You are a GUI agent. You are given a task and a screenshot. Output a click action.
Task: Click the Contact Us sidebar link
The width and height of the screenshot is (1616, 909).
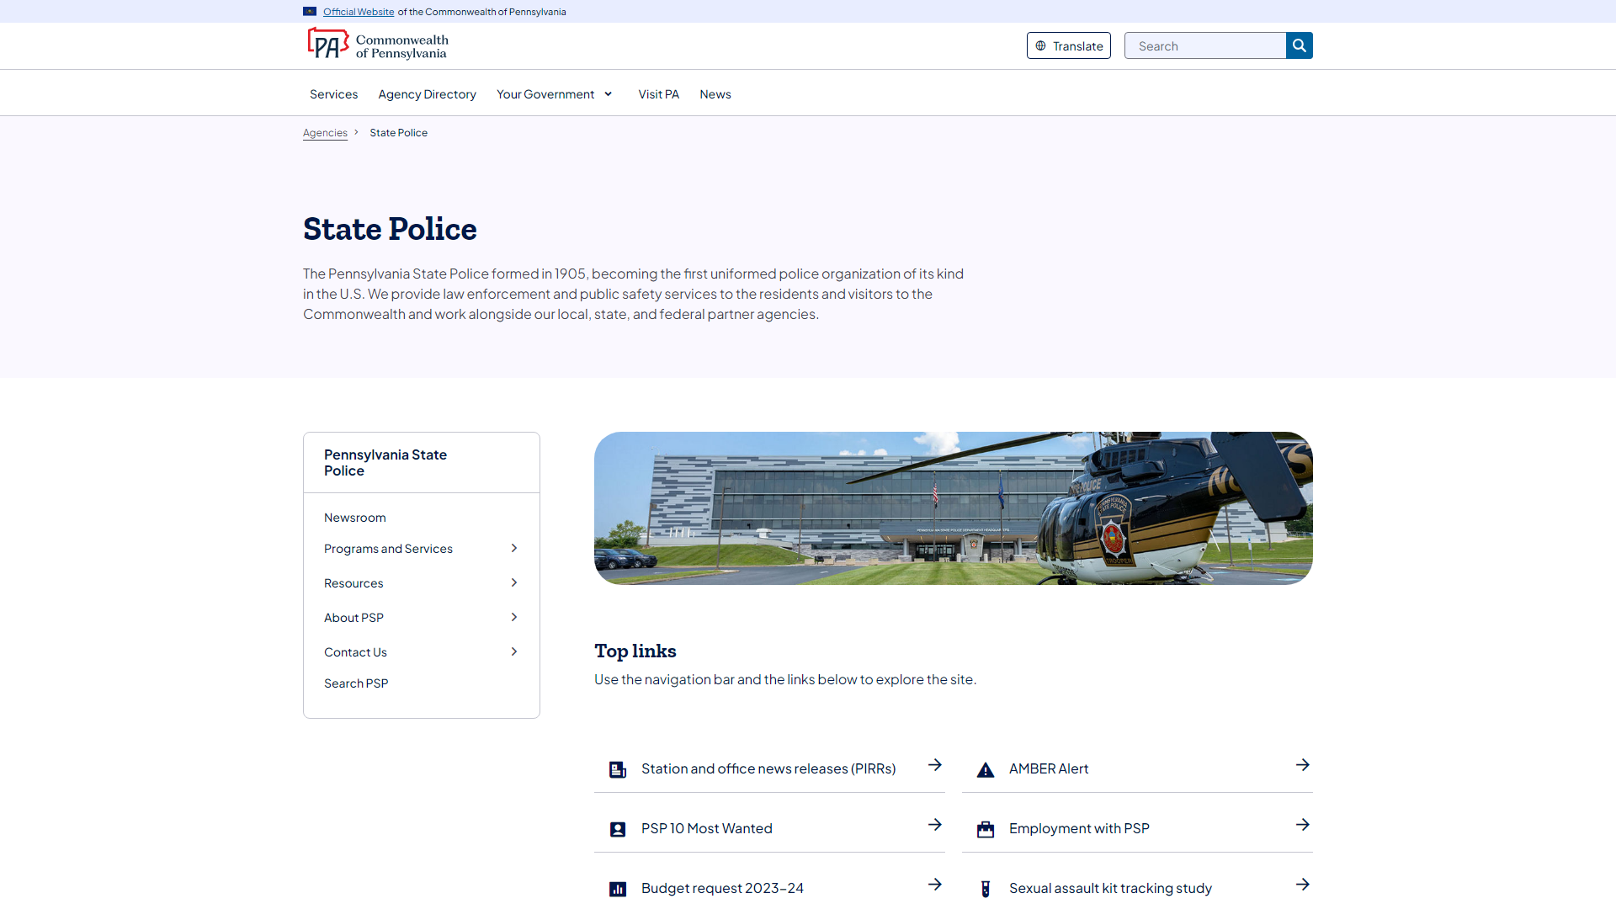[355, 652]
